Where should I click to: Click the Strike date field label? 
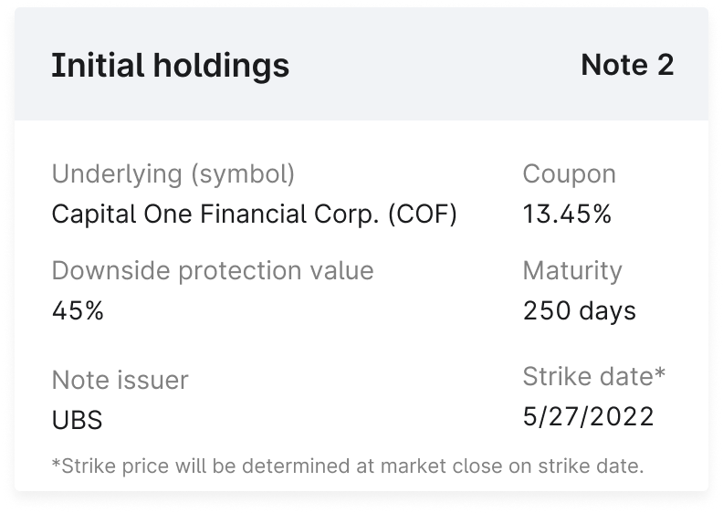pyautogui.click(x=589, y=376)
